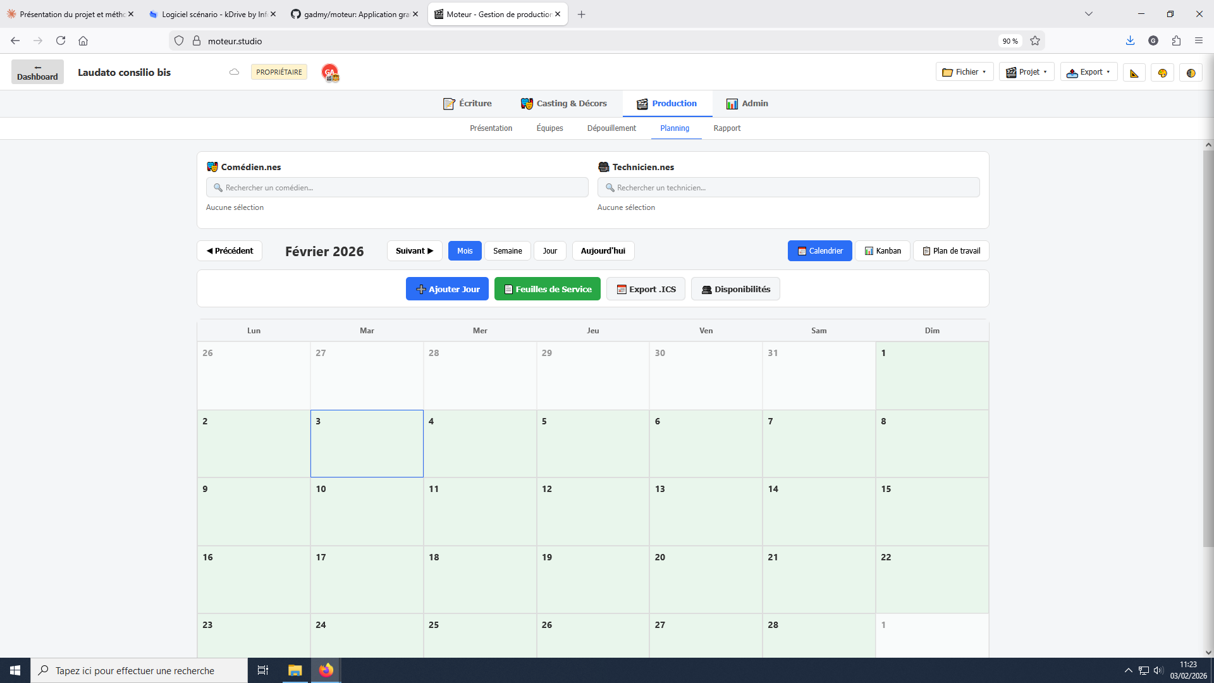This screenshot has width=1214, height=683.
Task: Open the GA user avatar
Action: (329, 71)
